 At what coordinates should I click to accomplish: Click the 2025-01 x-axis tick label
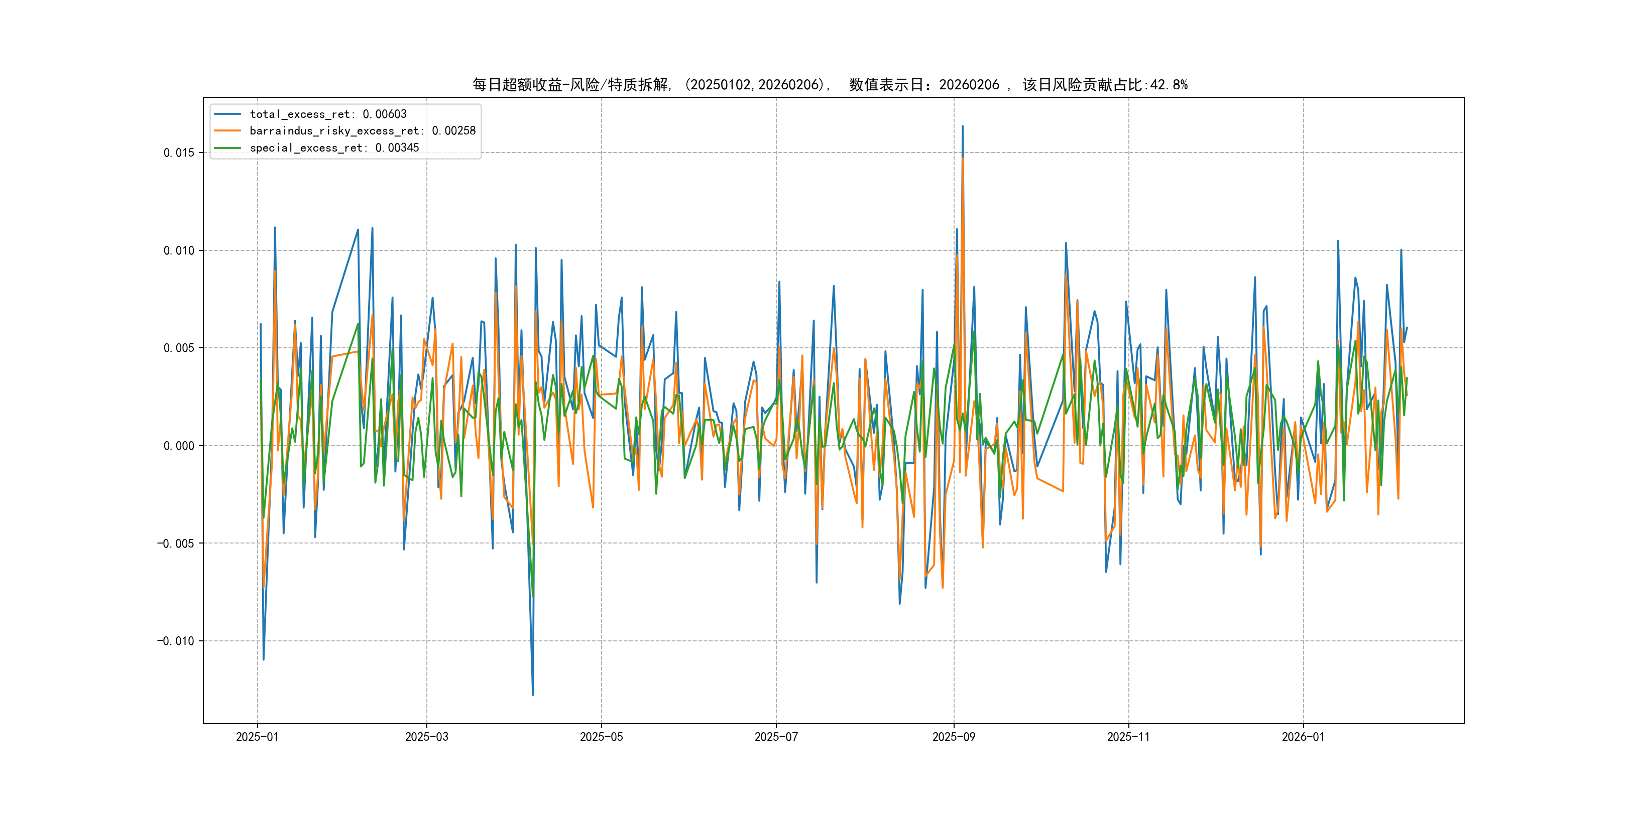coord(257,737)
